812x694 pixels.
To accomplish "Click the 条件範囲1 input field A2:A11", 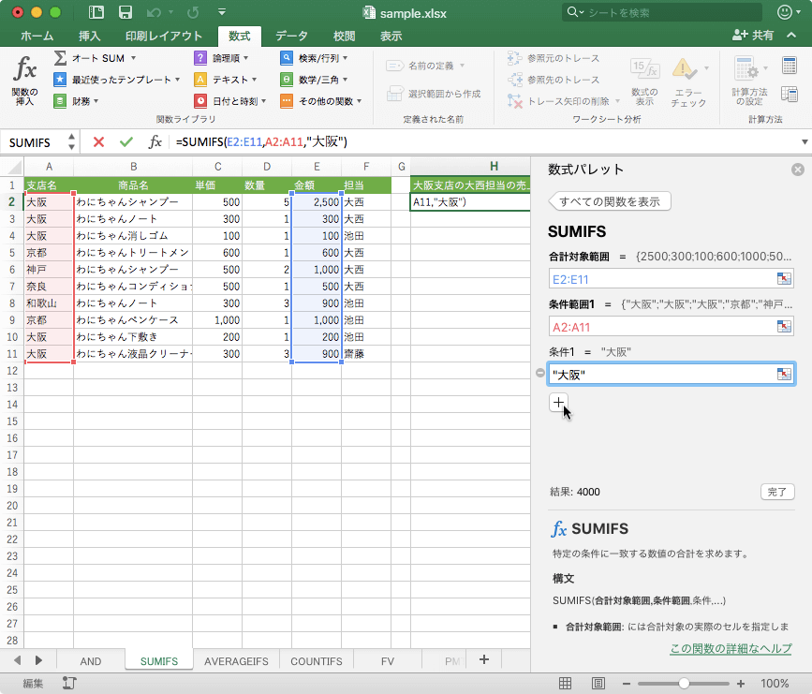I will (660, 326).
